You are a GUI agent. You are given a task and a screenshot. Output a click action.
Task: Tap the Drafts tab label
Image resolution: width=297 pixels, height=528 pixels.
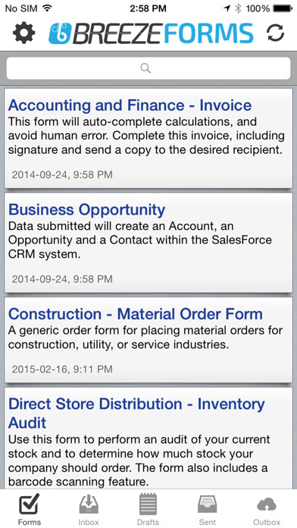(x=148, y=522)
